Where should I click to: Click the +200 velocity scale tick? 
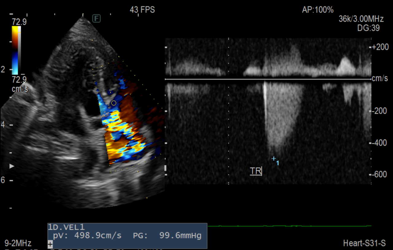pyautogui.click(x=380, y=47)
